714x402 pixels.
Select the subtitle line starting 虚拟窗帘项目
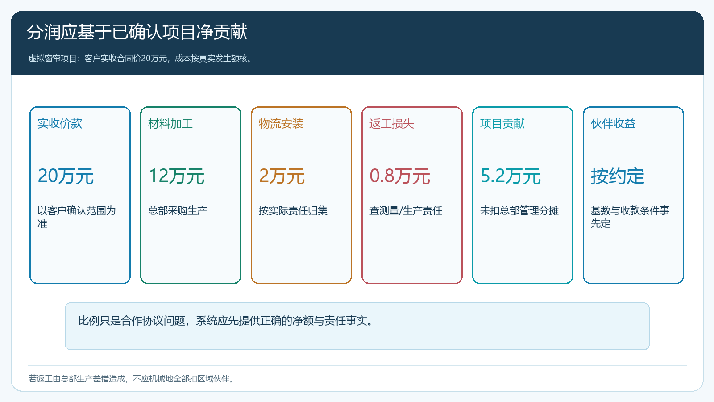[141, 59]
